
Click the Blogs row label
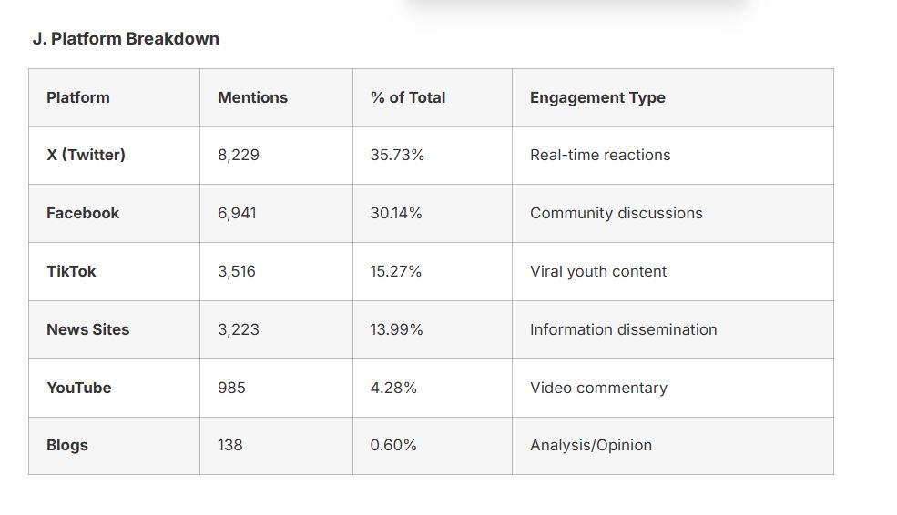coord(67,445)
